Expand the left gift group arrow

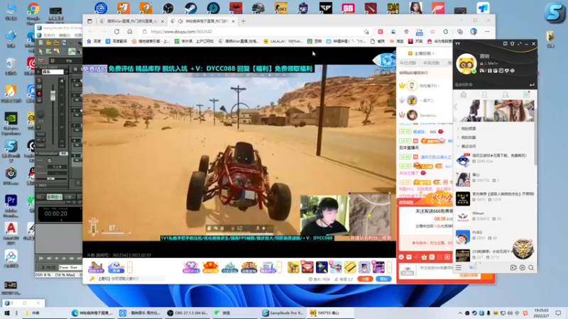tap(130, 268)
